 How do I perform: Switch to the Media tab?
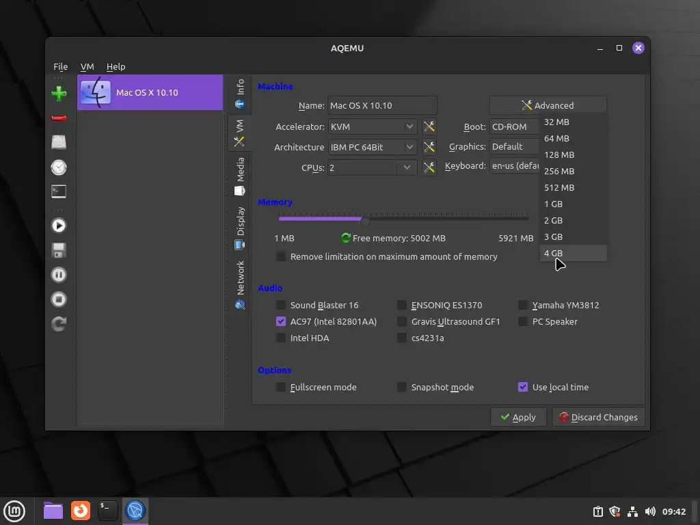coord(240,177)
